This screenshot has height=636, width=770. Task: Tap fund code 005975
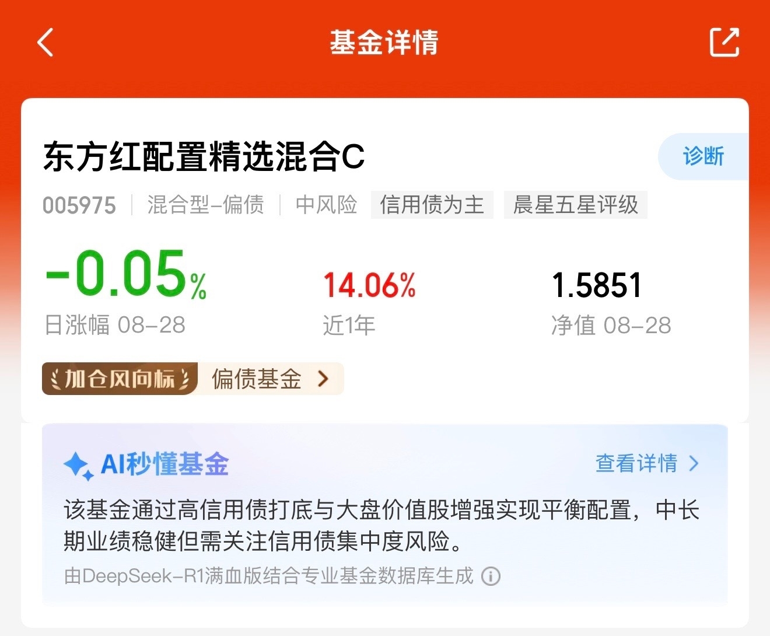[79, 205]
